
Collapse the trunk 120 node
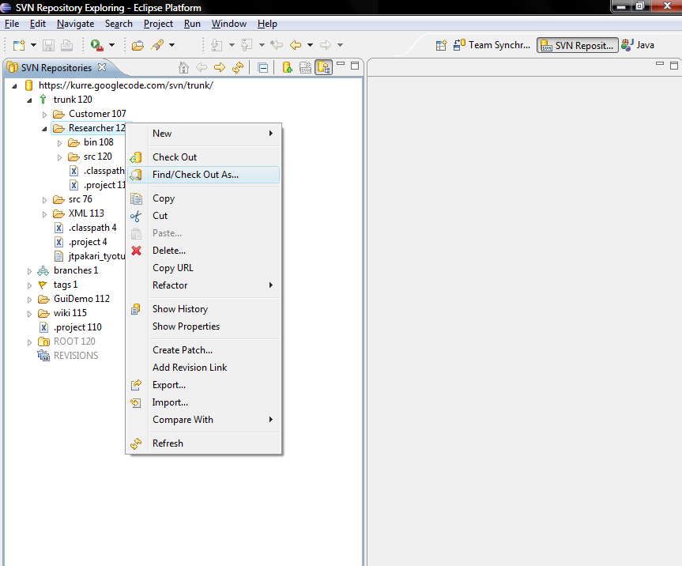coord(29,100)
